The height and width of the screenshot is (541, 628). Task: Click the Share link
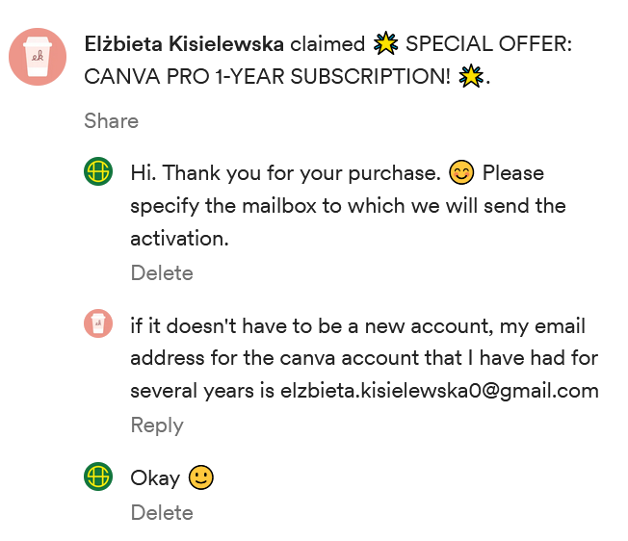(111, 120)
